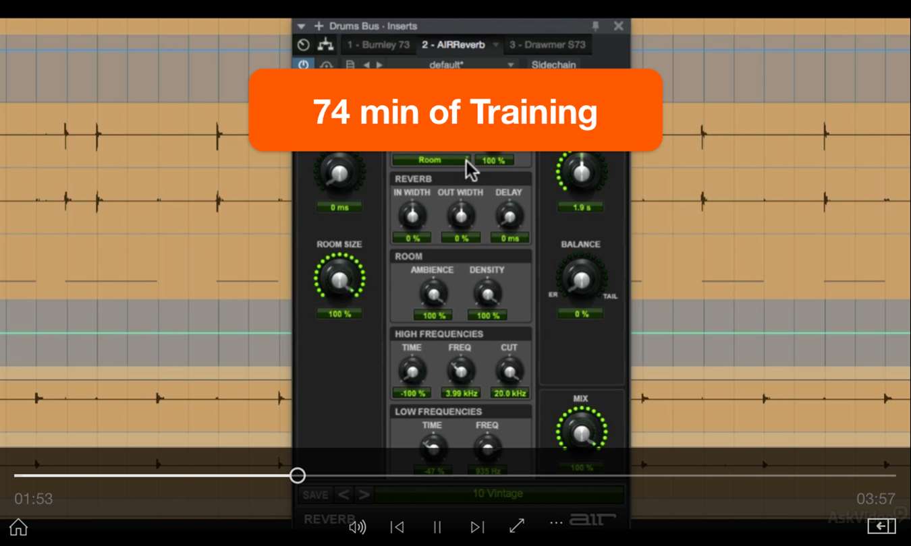Click the MIX knob
This screenshot has width=911, height=546.
581,433
